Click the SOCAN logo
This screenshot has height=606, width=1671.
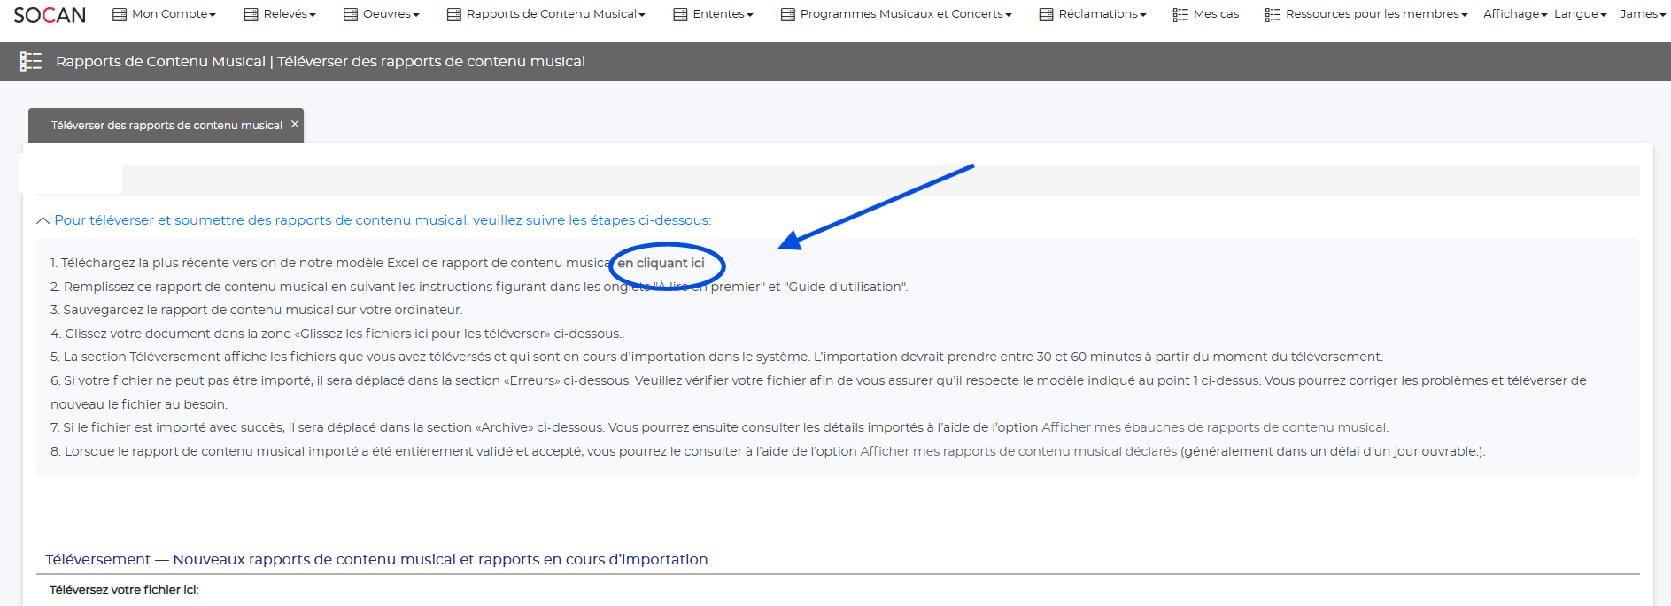coord(50,15)
